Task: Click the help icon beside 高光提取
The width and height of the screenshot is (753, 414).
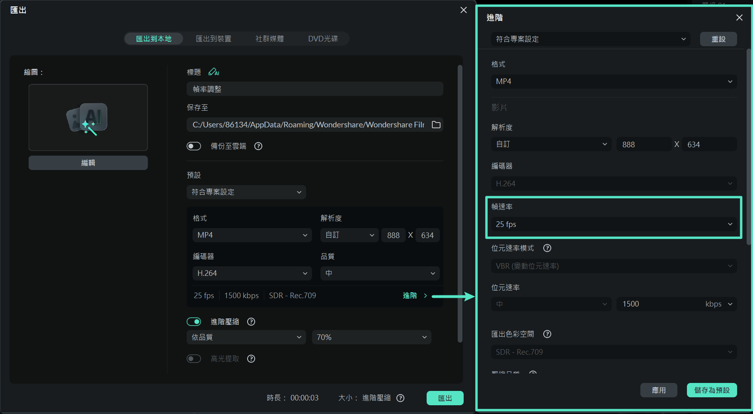Action: pyautogui.click(x=251, y=359)
